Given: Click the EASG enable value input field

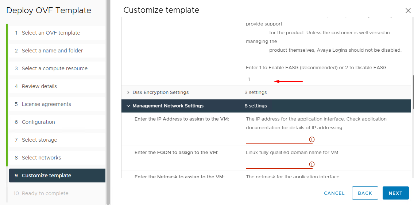Looking at the screenshot, I should click(257, 79).
